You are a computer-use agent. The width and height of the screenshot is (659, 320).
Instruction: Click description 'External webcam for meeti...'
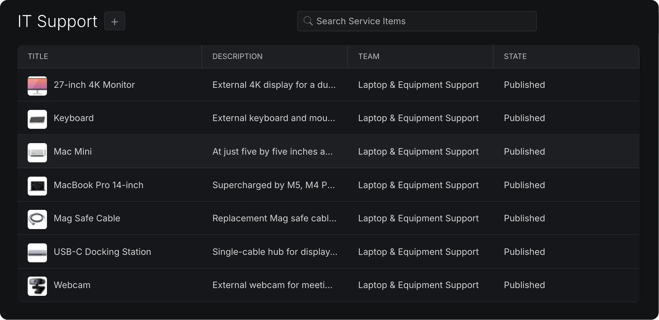coord(272,285)
